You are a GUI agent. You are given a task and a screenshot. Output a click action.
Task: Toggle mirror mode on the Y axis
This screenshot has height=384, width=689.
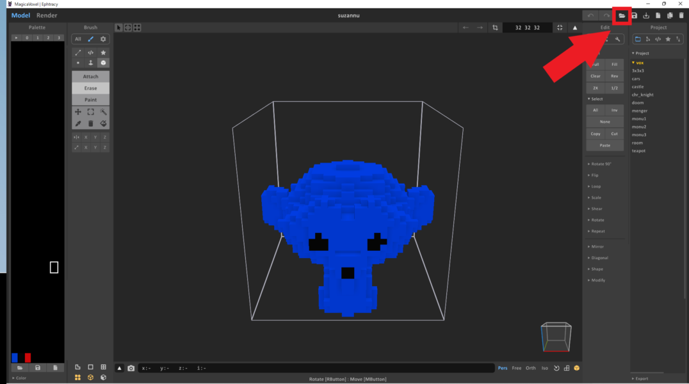click(x=95, y=137)
